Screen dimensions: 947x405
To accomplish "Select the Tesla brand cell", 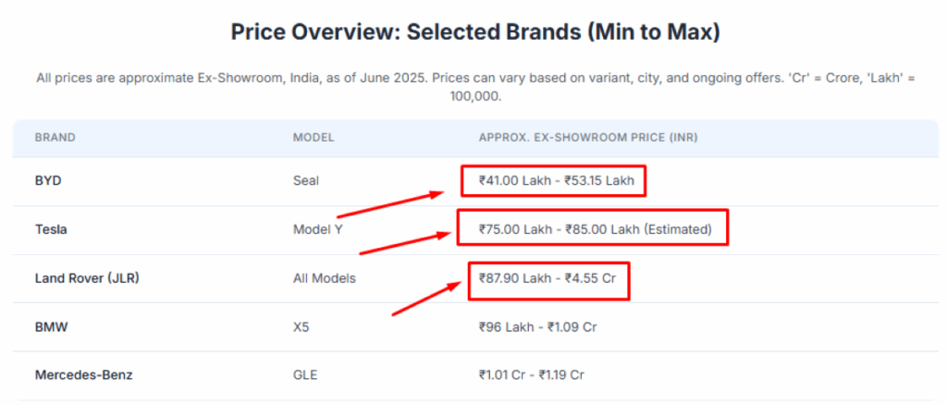I will click(x=51, y=229).
